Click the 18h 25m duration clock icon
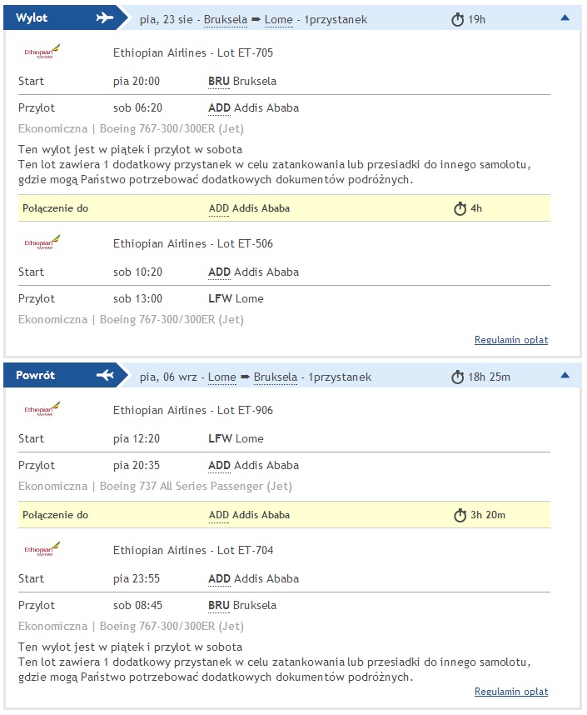 click(x=458, y=377)
